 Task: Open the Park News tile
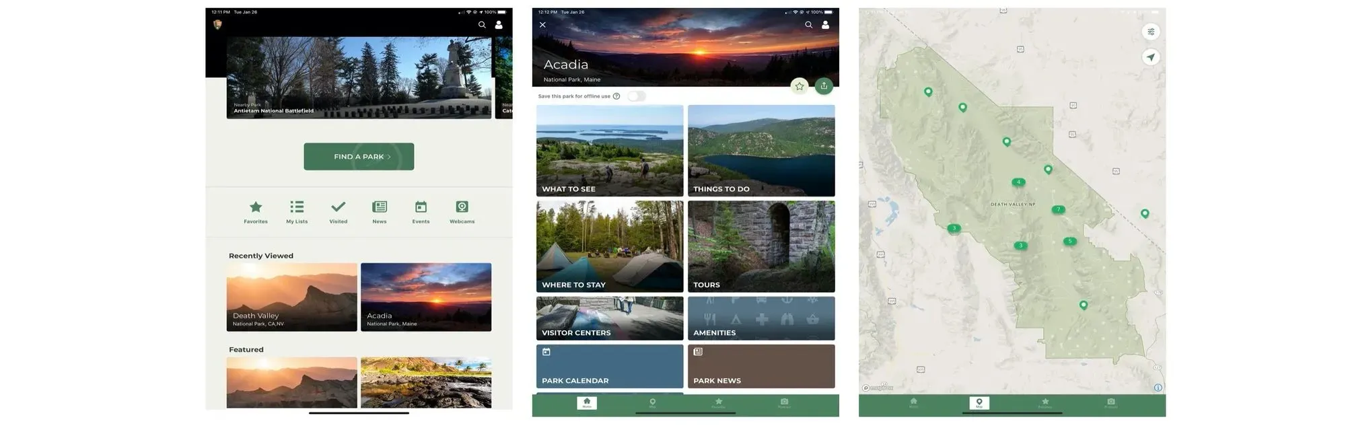click(x=761, y=366)
